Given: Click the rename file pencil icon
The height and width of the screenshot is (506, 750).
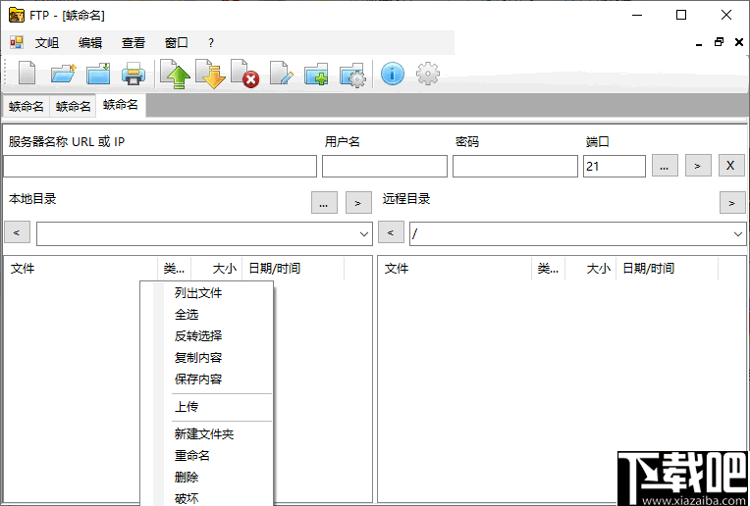Looking at the screenshot, I should (281, 74).
